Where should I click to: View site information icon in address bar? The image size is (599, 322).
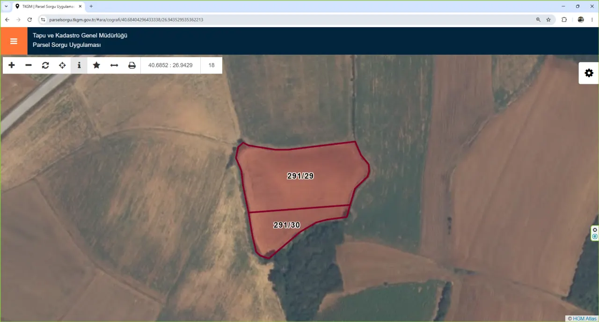coord(43,20)
